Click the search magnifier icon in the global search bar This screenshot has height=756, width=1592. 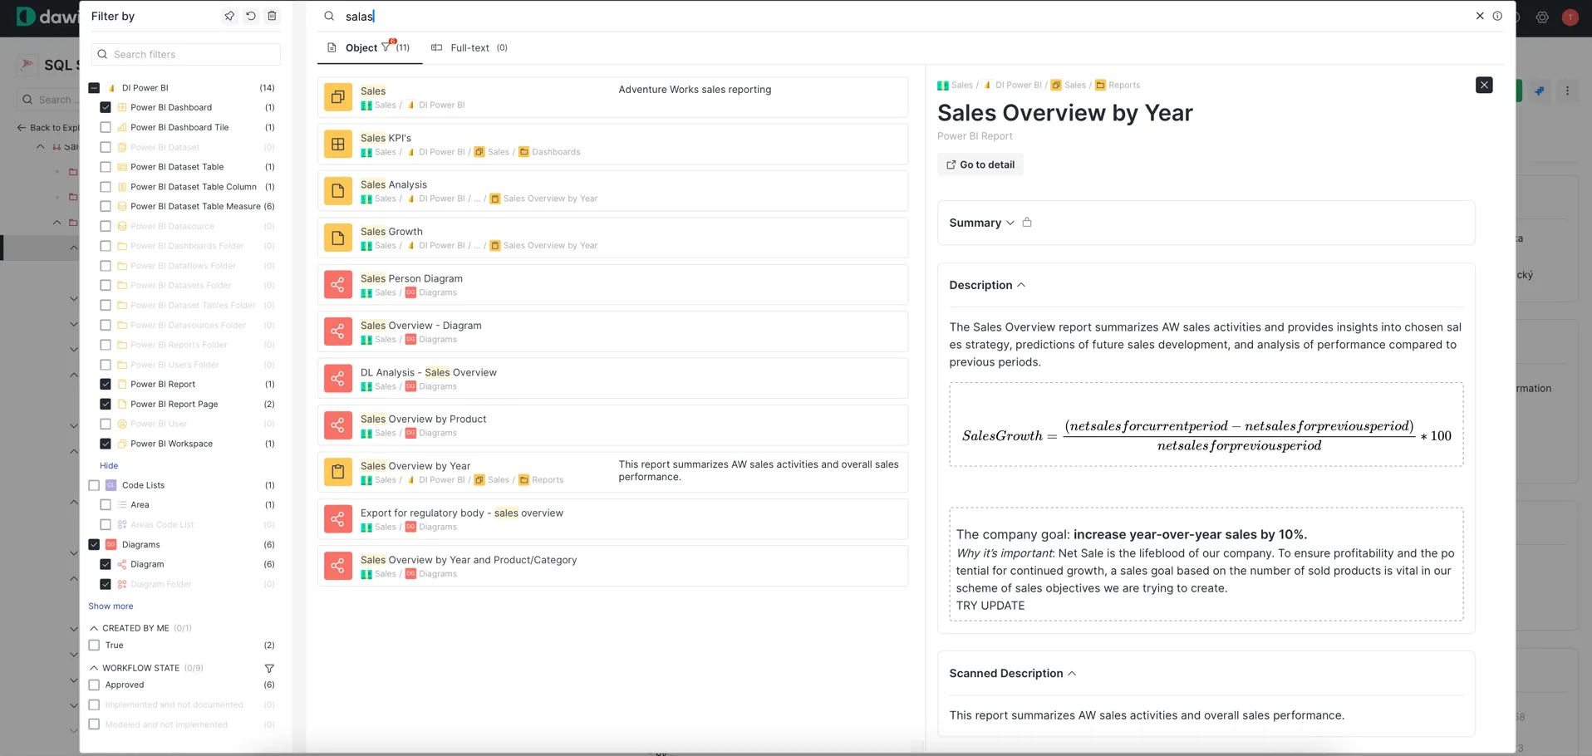pos(329,16)
